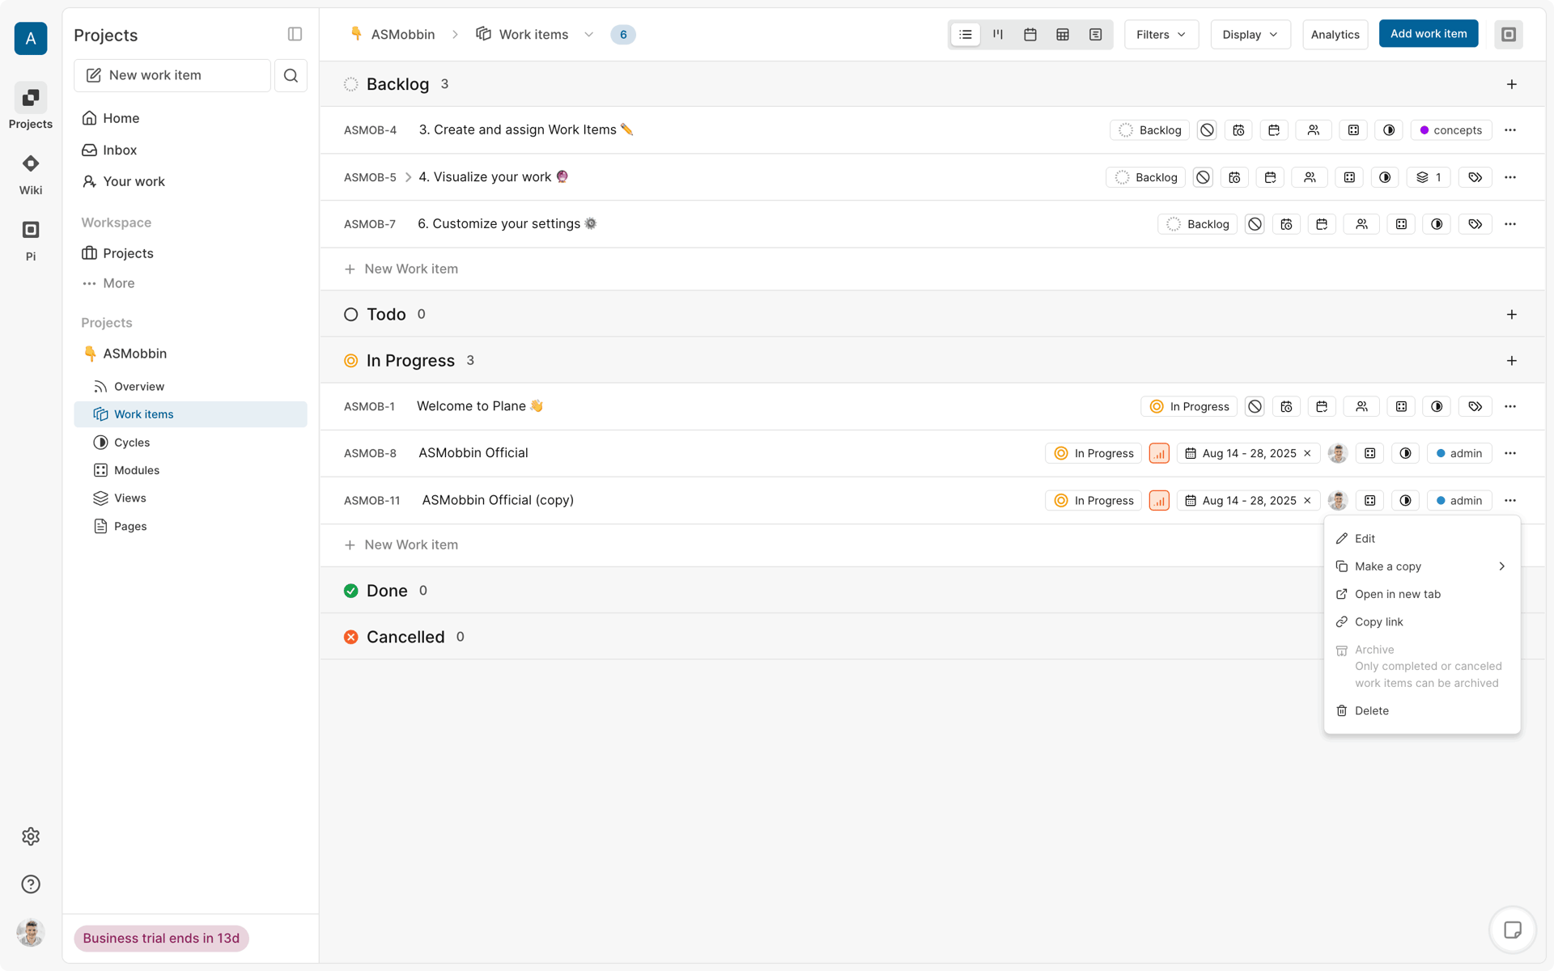1554x971 pixels.
Task: Change In Progress state of ASMOB-8
Action: coord(1093,454)
